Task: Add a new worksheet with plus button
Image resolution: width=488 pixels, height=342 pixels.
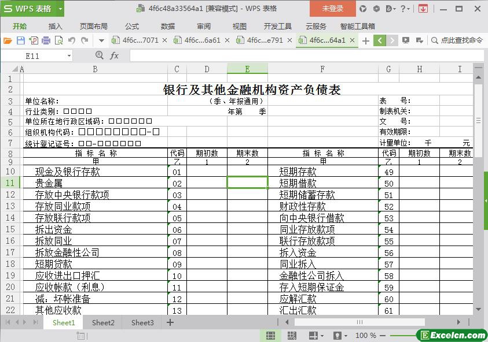Action: pyautogui.click(x=170, y=323)
